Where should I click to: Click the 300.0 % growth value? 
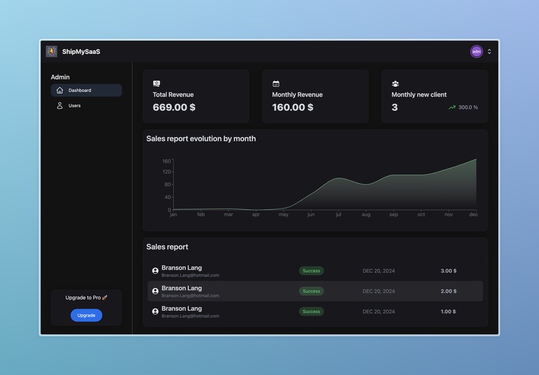pos(468,107)
